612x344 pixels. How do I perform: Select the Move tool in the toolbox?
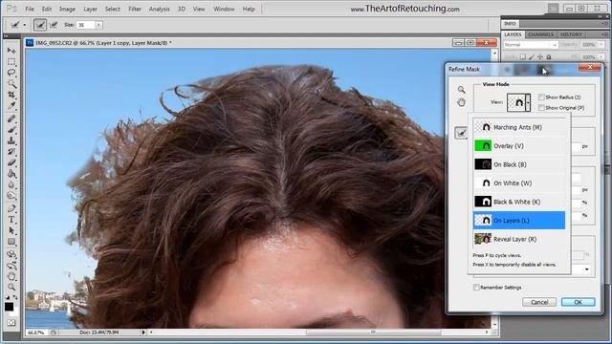(11, 51)
